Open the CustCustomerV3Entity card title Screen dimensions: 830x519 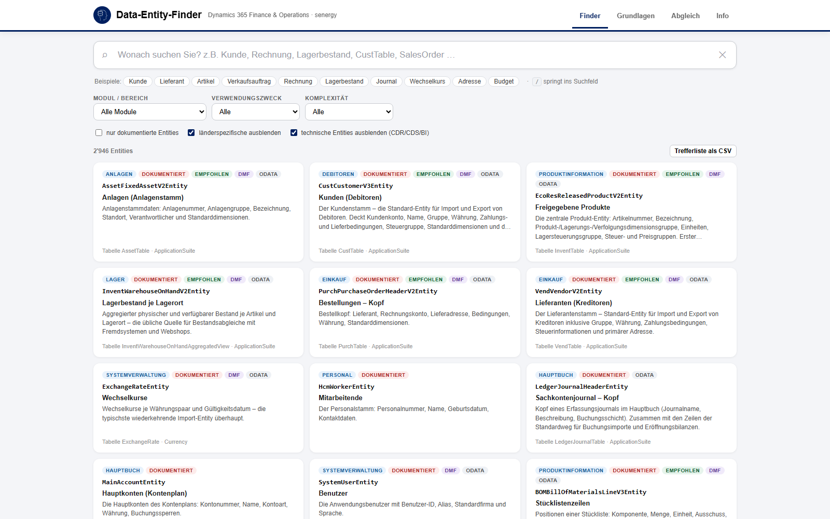coord(356,186)
